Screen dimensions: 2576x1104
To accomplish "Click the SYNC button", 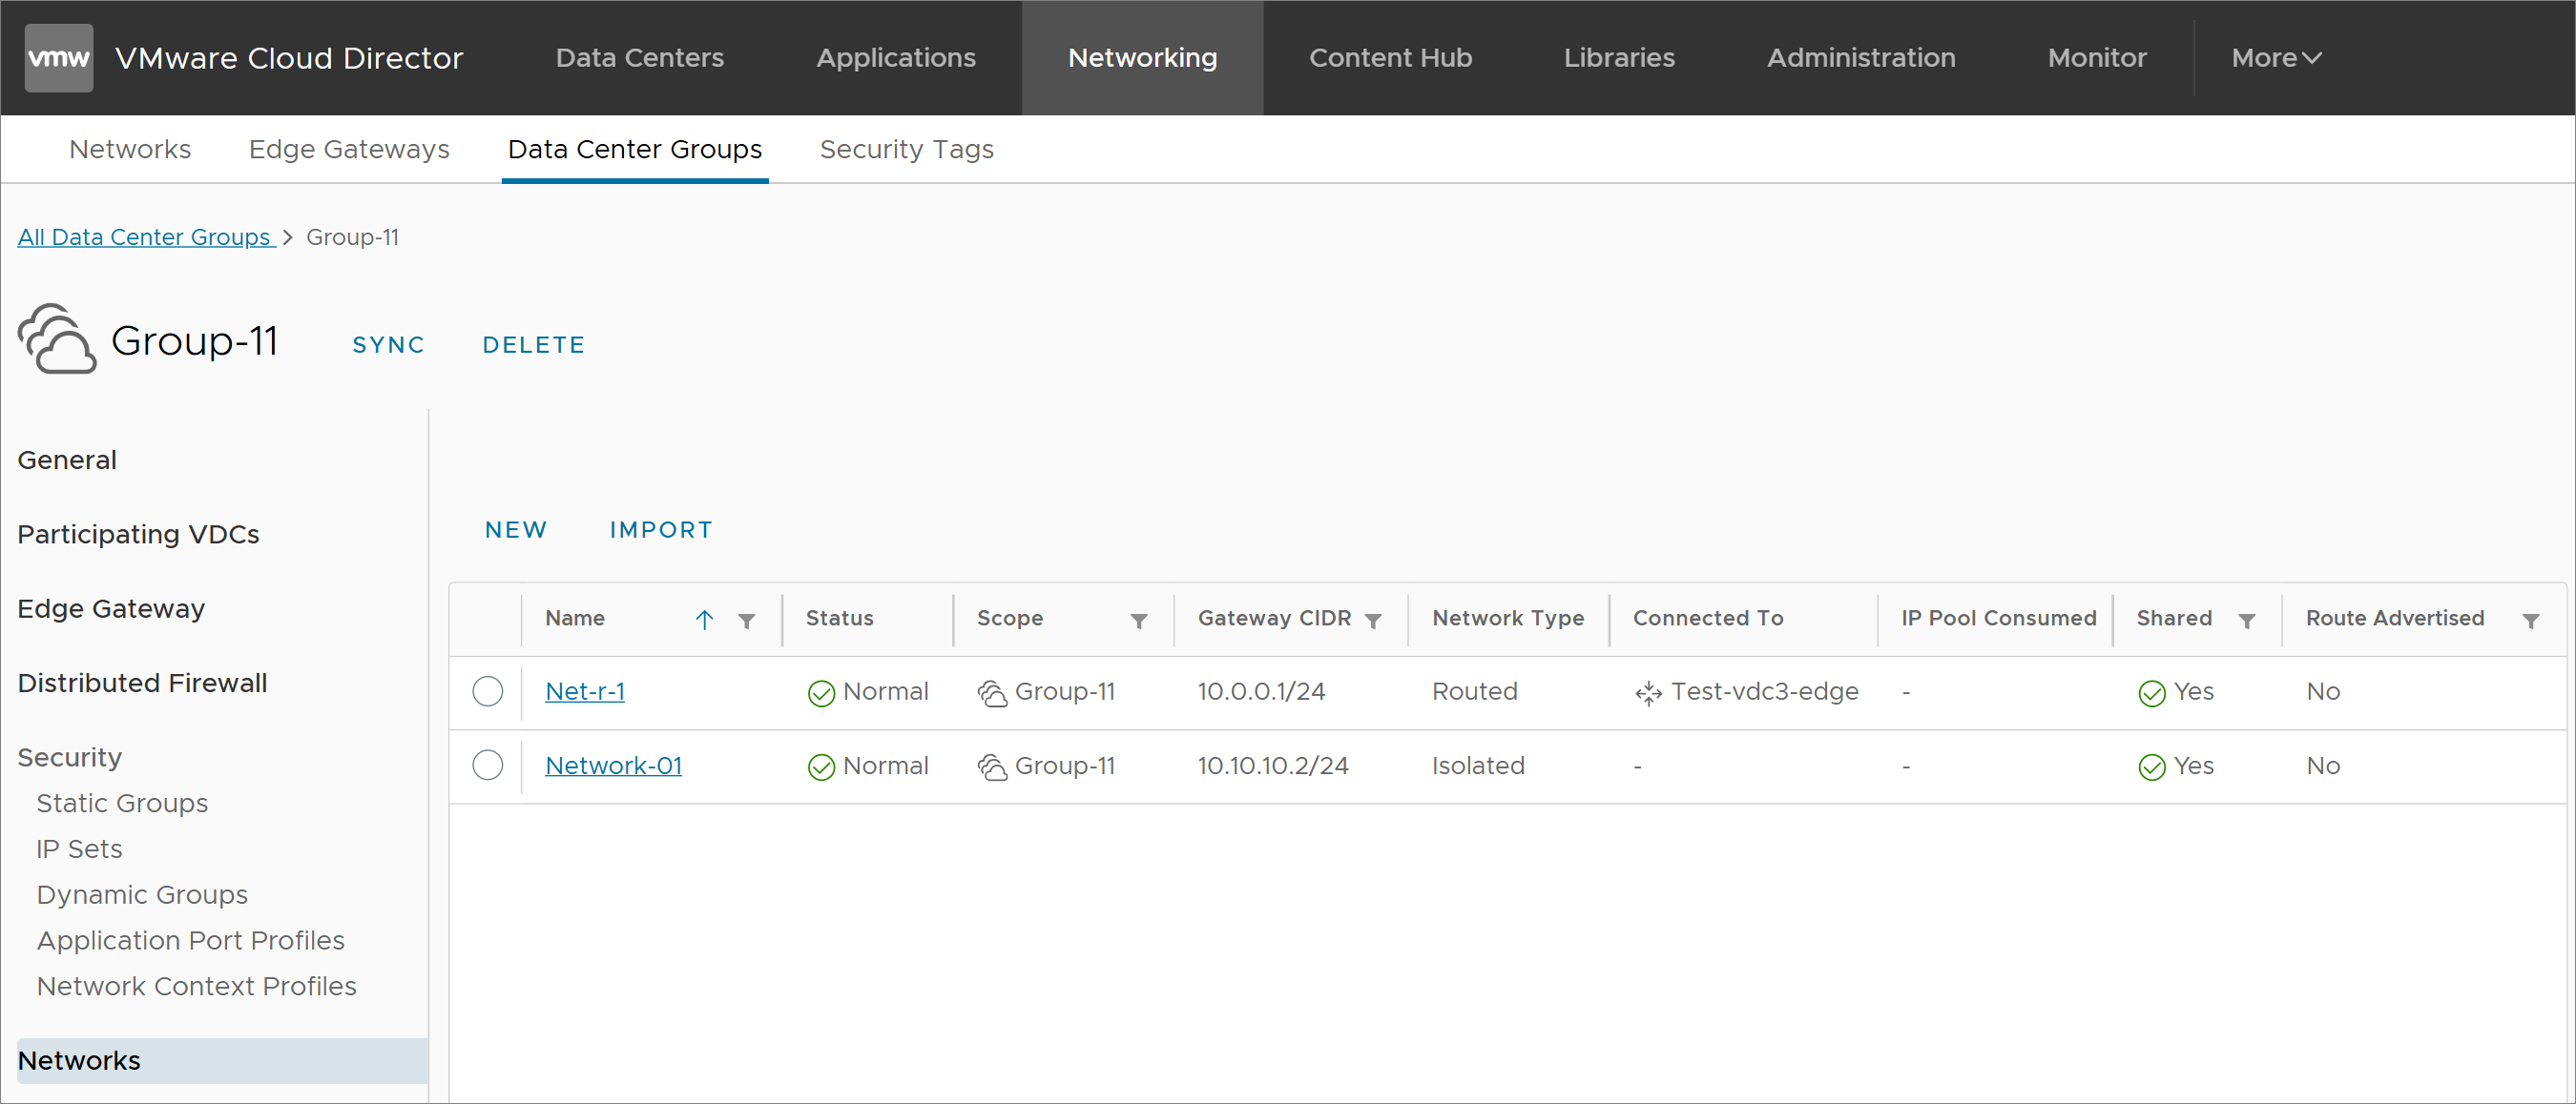I will tap(388, 345).
